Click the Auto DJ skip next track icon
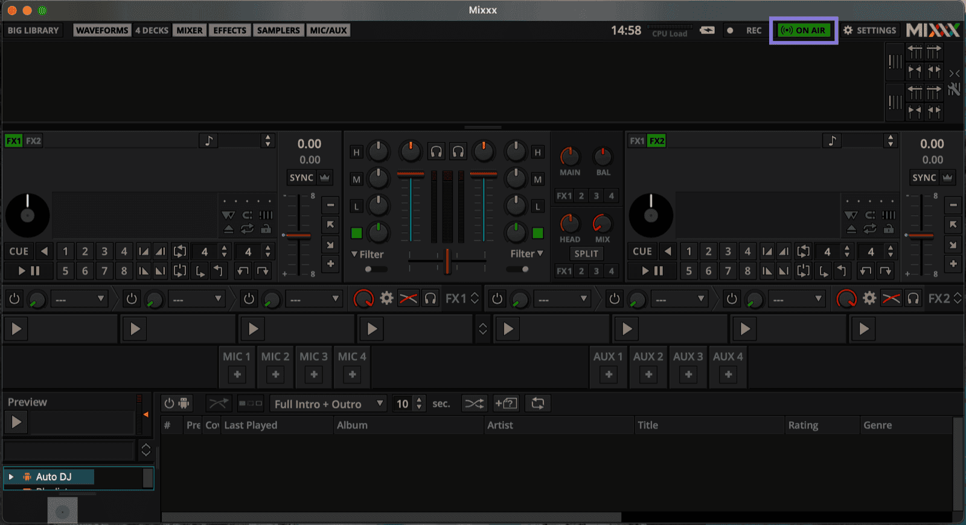966x525 pixels. [x=251, y=404]
